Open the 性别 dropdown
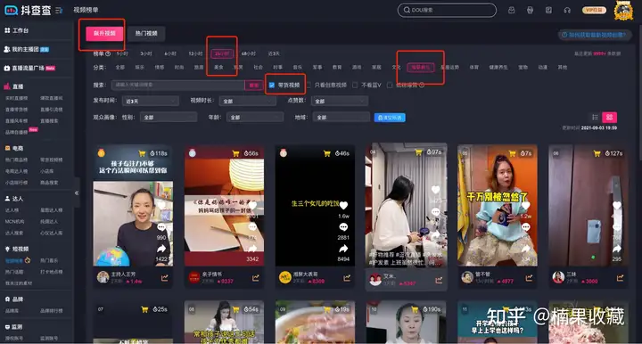 [x=169, y=118]
